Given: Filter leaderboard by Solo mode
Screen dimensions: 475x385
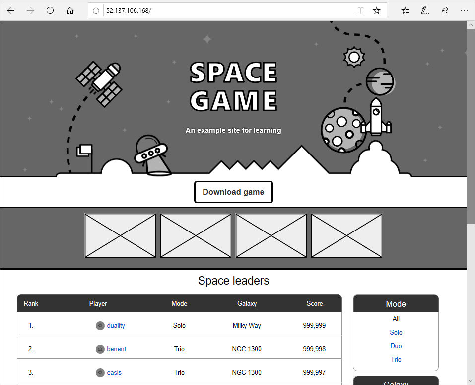Looking at the screenshot, I should tap(396, 332).
